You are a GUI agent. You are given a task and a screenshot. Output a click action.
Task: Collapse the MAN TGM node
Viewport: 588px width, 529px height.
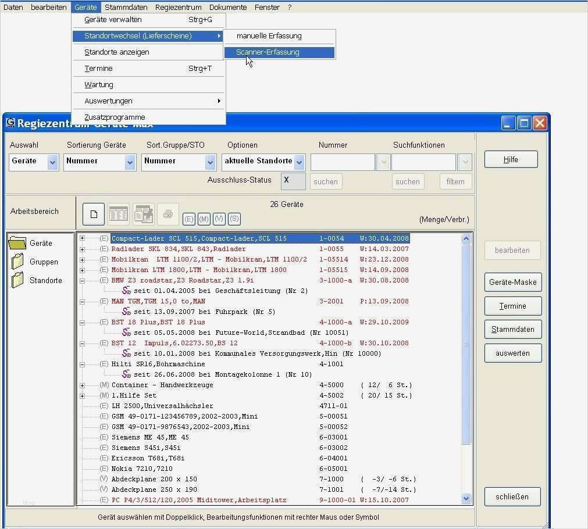pyautogui.click(x=82, y=302)
